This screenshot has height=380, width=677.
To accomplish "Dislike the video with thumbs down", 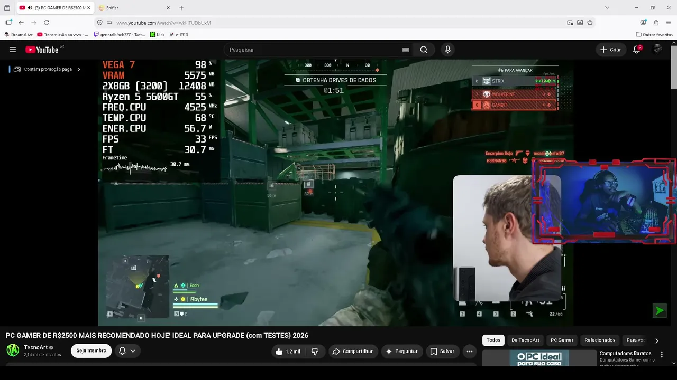I will tap(315, 351).
